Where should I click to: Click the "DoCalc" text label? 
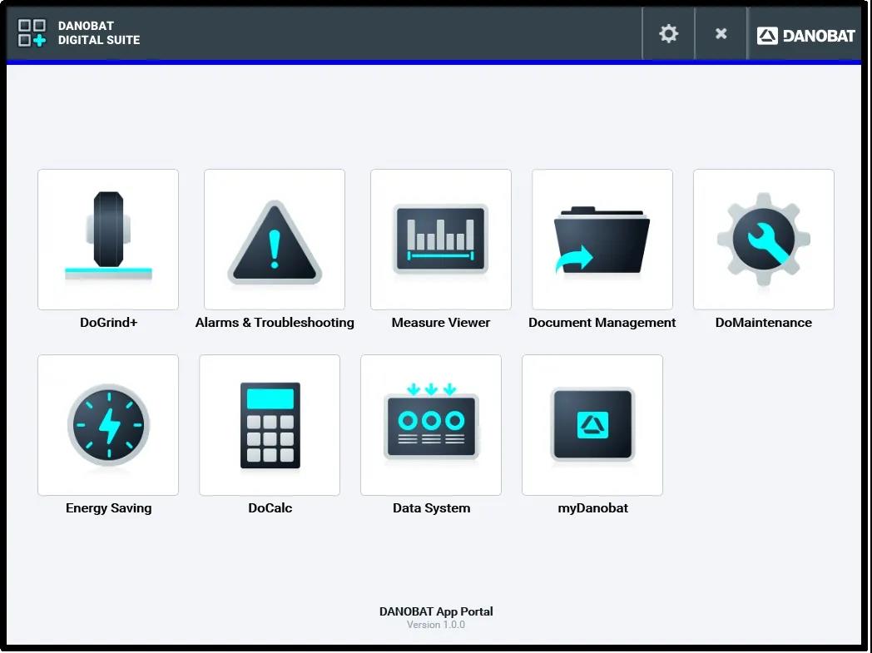tap(270, 508)
